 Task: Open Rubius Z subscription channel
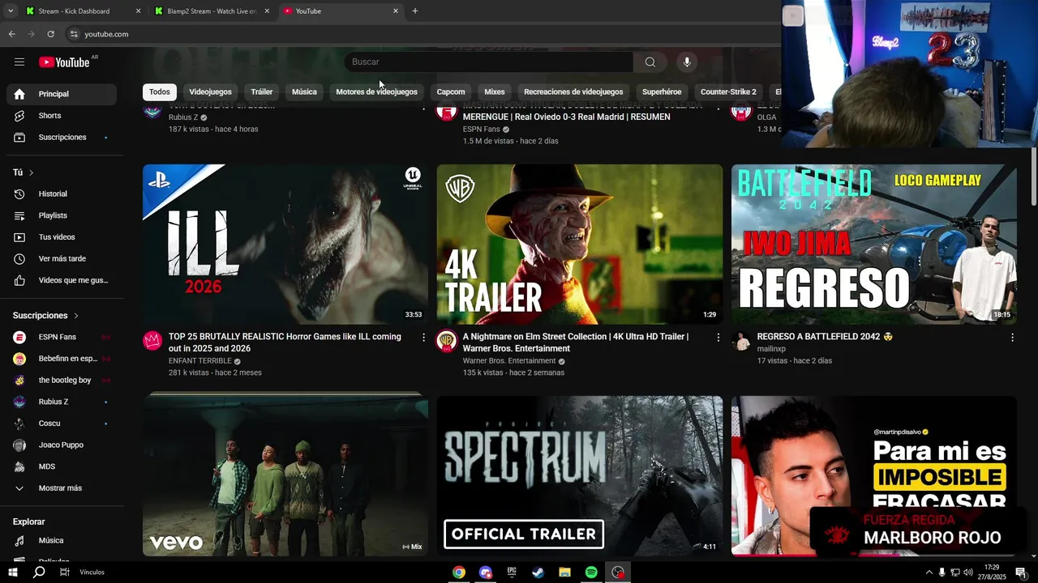[62, 402]
